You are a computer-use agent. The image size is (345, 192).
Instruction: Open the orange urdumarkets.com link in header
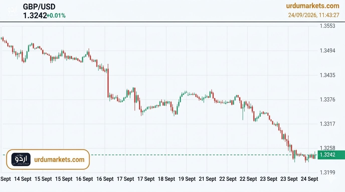(313, 6)
